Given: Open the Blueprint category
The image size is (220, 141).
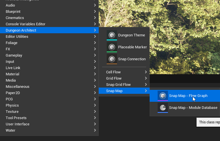Looking at the screenshot, I should point(49,11).
